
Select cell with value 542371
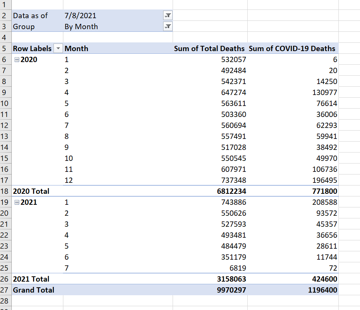[x=210, y=81]
